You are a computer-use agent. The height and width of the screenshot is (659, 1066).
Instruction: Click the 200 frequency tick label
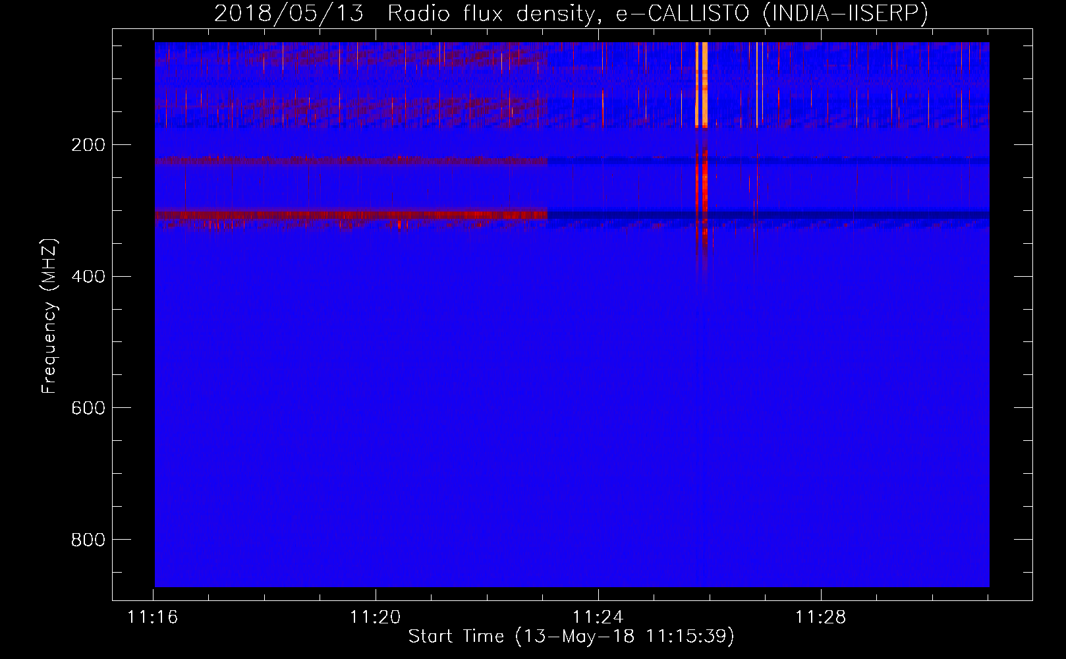pyautogui.click(x=88, y=145)
